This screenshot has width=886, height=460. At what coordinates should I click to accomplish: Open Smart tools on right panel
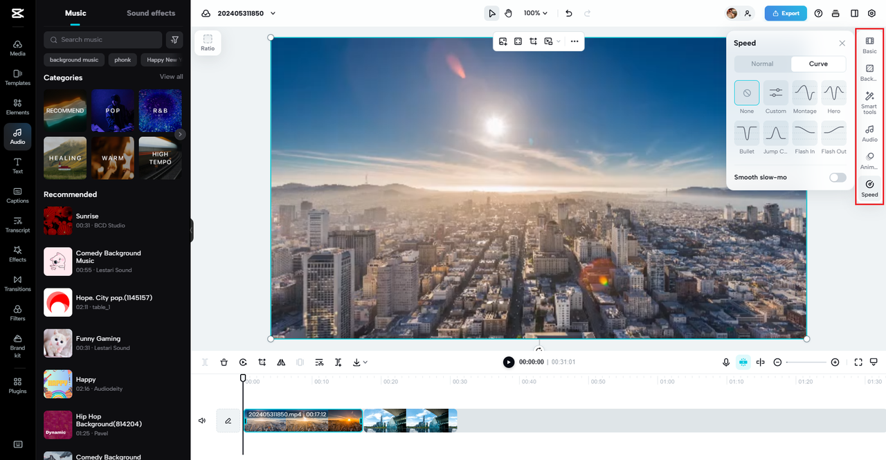pyautogui.click(x=869, y=103)
